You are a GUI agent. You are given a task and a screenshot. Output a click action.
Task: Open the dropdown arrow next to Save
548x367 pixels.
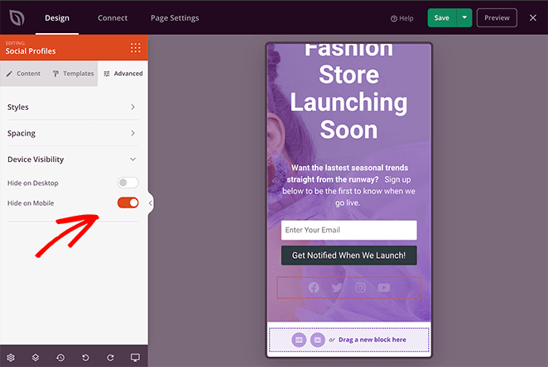point(464,17)
